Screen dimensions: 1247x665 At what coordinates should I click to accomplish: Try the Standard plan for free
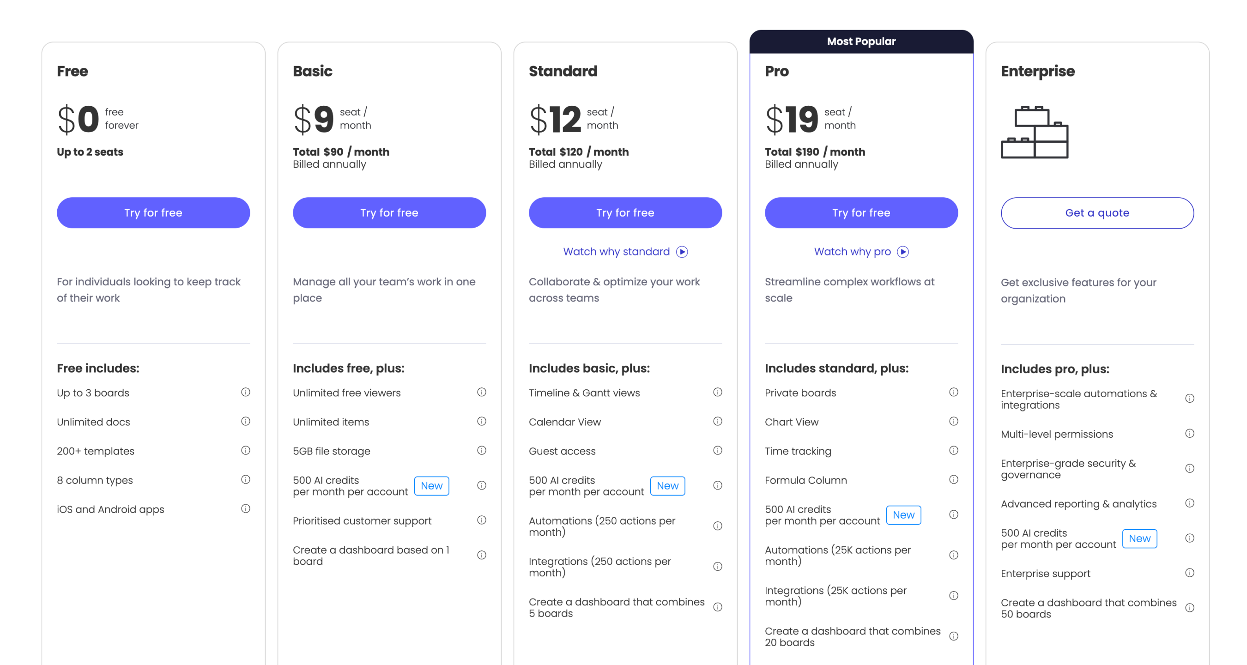coord(625,212)
